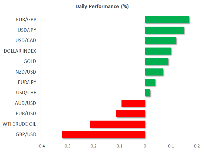Viewport: 204px width, 151px height.
Task: Select the USD/JPY green bar
Action: click(164, 30)
